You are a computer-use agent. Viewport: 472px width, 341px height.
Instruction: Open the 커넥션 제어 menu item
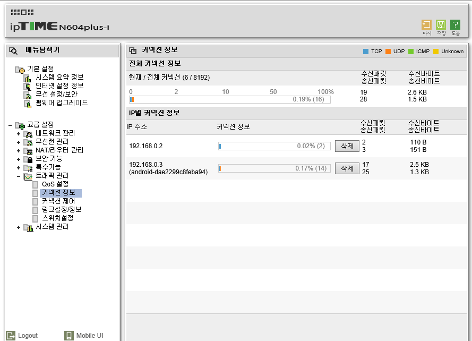click(58, 201)
